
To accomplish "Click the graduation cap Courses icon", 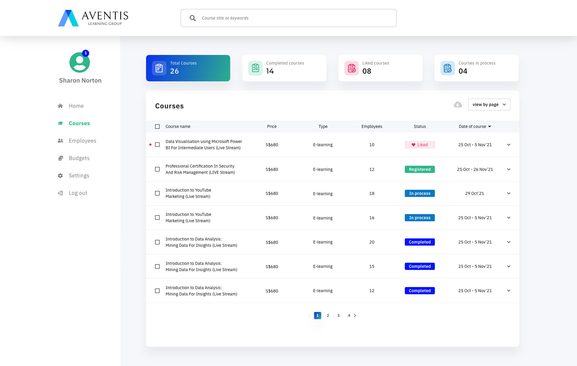I will pos(60,123).
